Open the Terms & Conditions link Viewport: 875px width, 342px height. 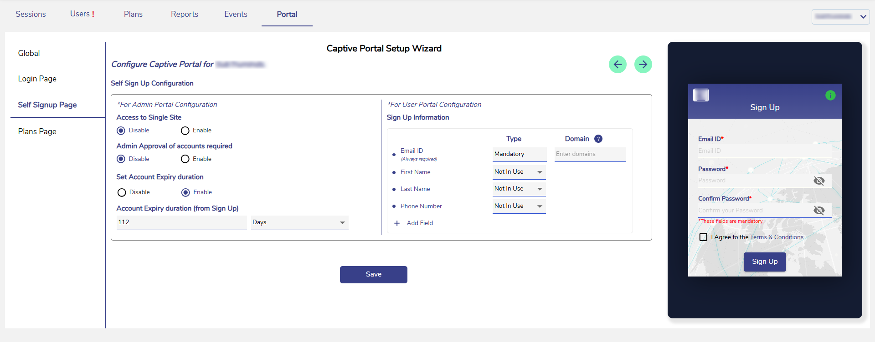pos(777,237)
